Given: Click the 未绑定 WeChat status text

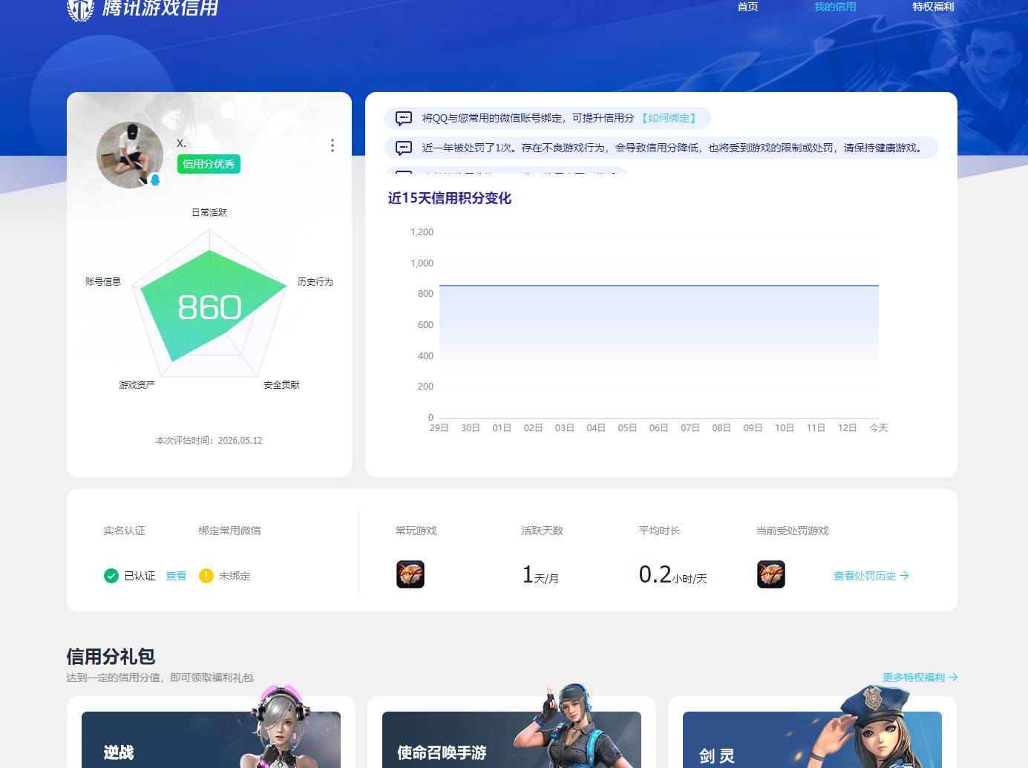Looking at the screenshot, I should [x=235, y=576].
